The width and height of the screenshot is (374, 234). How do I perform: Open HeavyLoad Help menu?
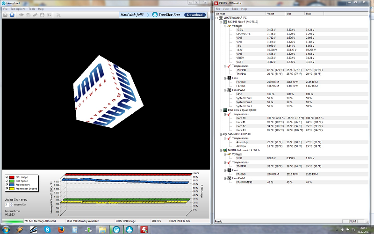tap(41, 9)
